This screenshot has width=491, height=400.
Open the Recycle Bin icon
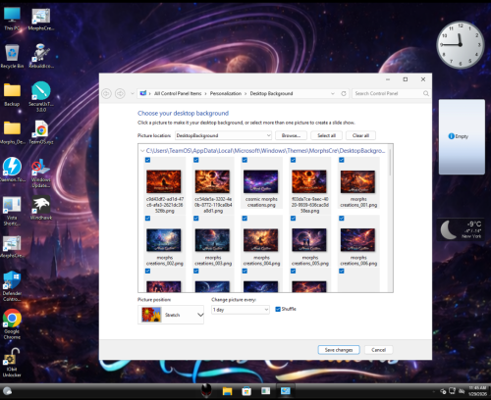tap(12, 56)
